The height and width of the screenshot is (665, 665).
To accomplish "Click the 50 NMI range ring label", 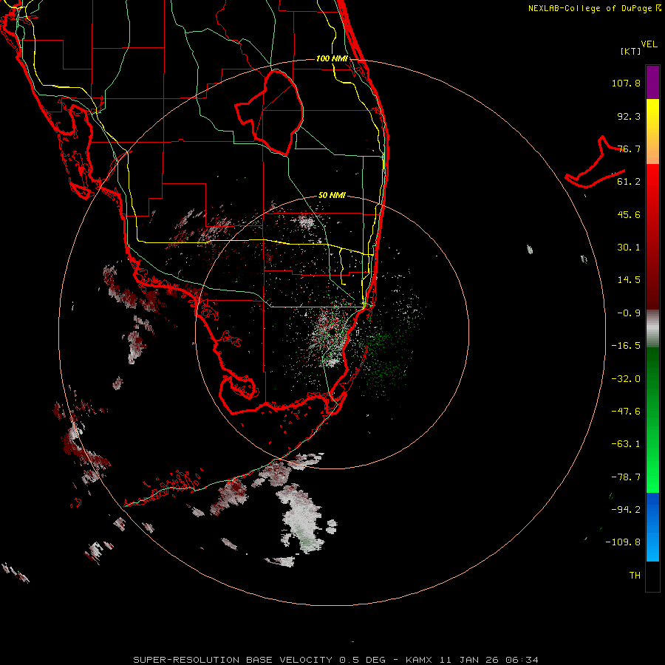I will coord(332,195).
